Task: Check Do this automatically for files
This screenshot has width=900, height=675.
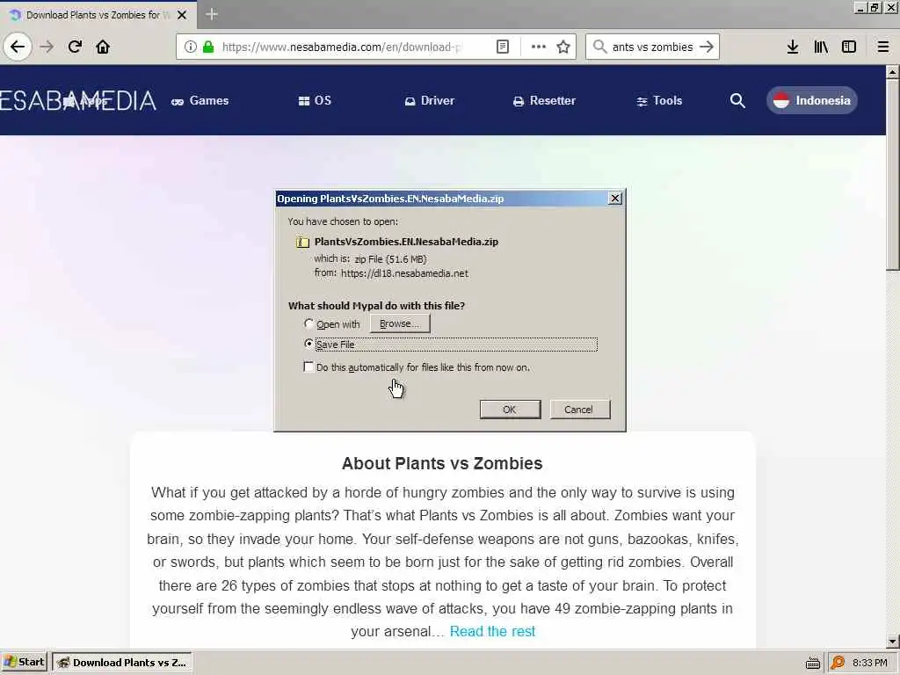Action: pyautogui.click(x=308, y=367)
